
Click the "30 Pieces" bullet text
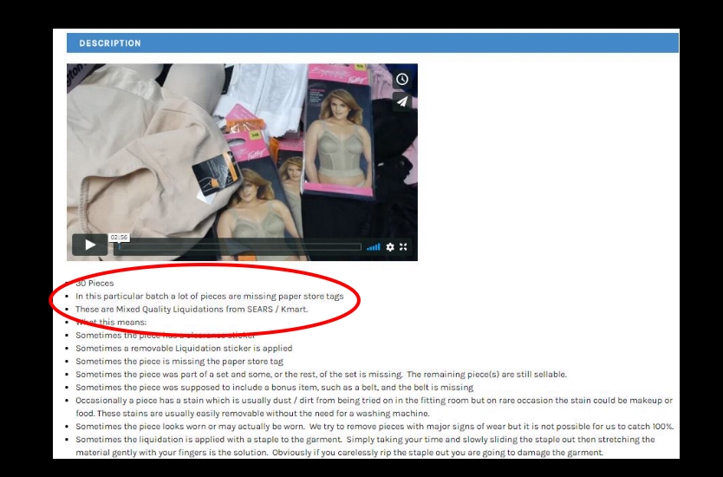click(x=94, y=284)
